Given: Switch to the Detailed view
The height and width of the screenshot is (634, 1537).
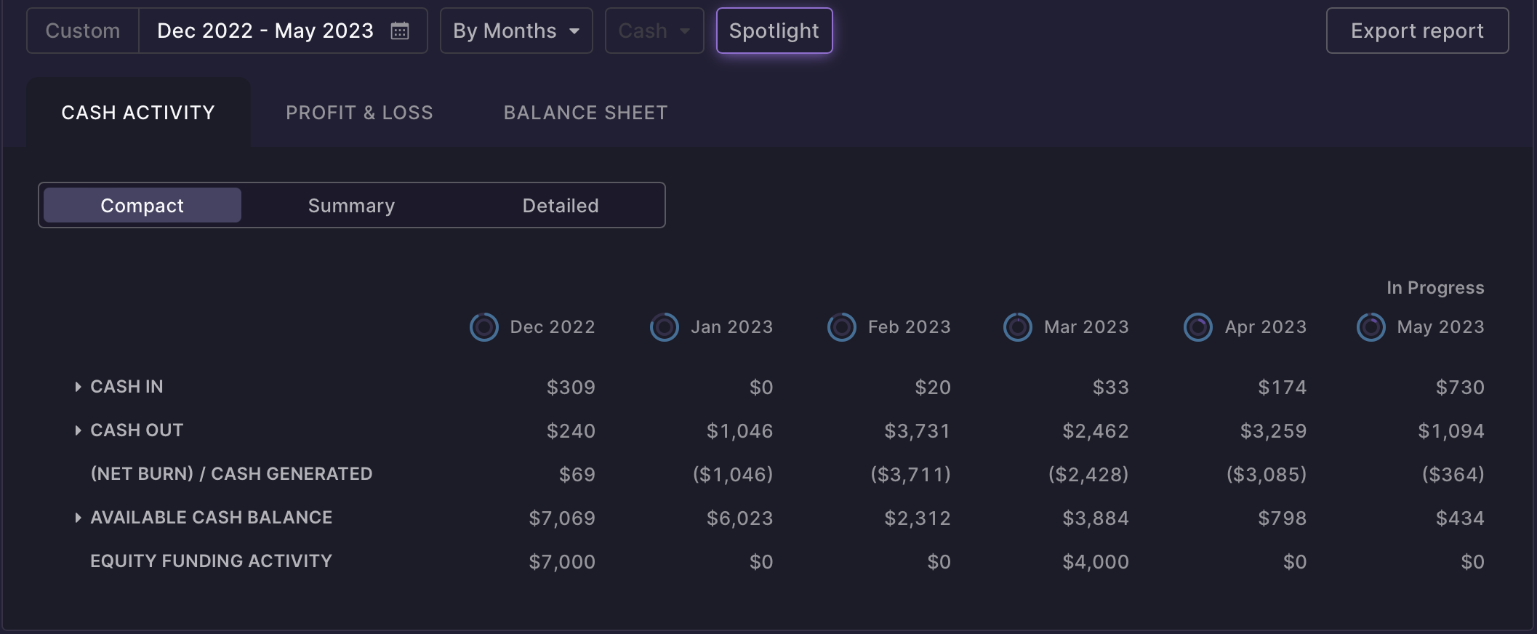Looking at the screenshot, I should tap(560, 206).
